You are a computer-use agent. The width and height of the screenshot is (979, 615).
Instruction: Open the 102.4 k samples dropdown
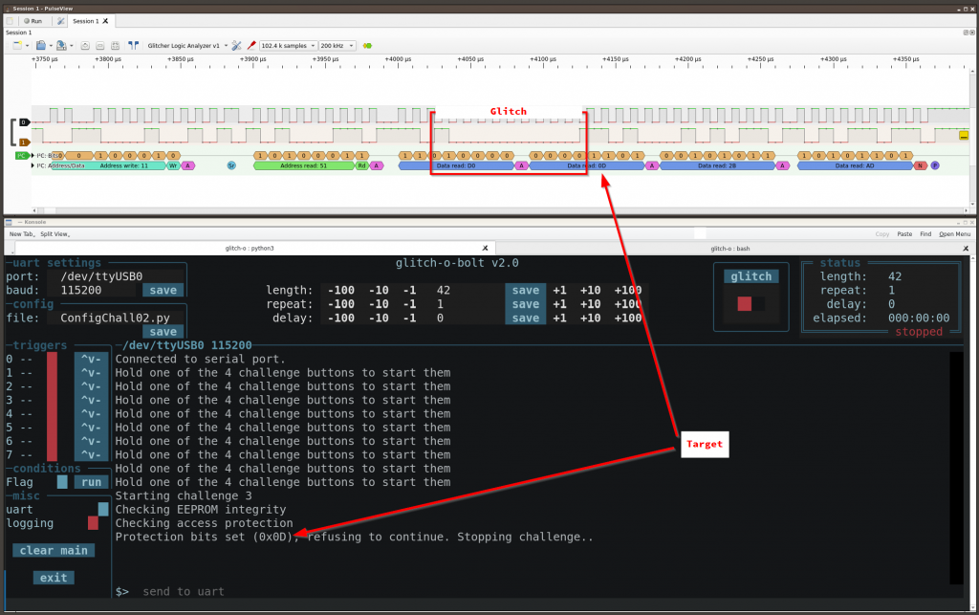287,45
